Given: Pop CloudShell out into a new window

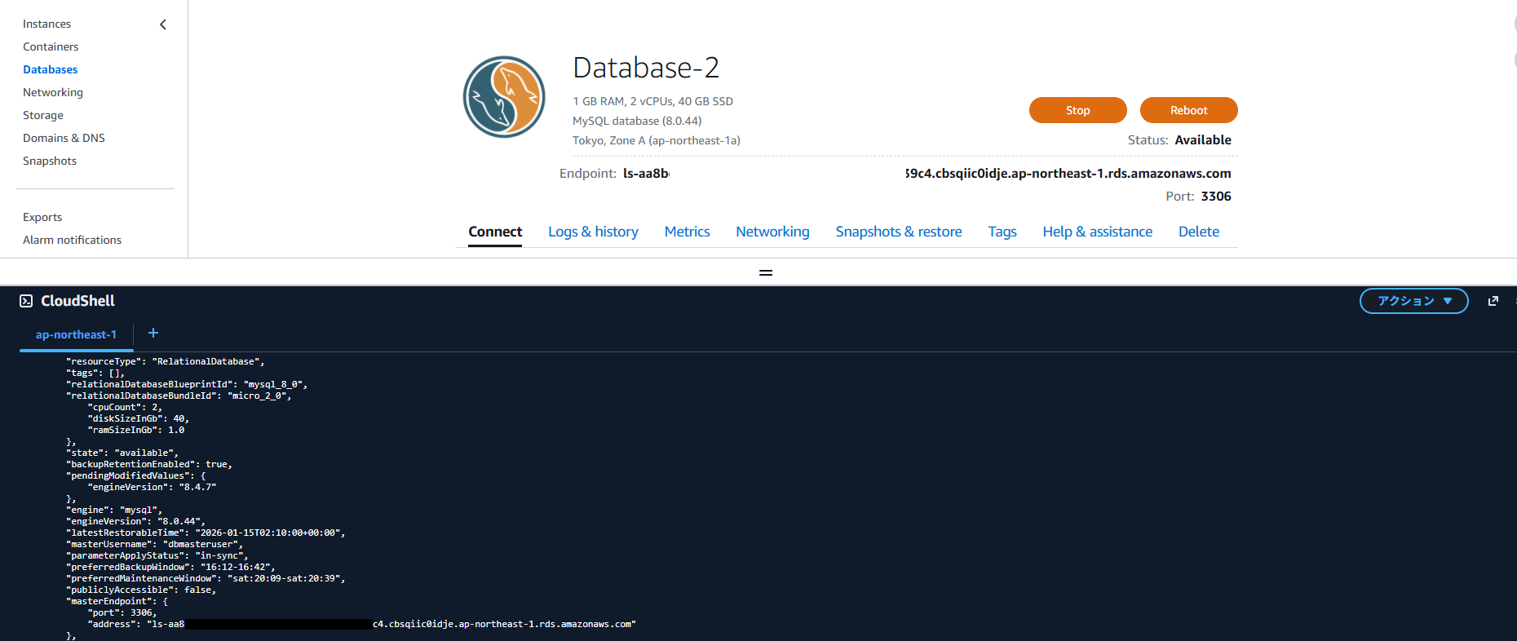Looking at the screenshot, I should pyautogui.click(x=1493, y=301).
